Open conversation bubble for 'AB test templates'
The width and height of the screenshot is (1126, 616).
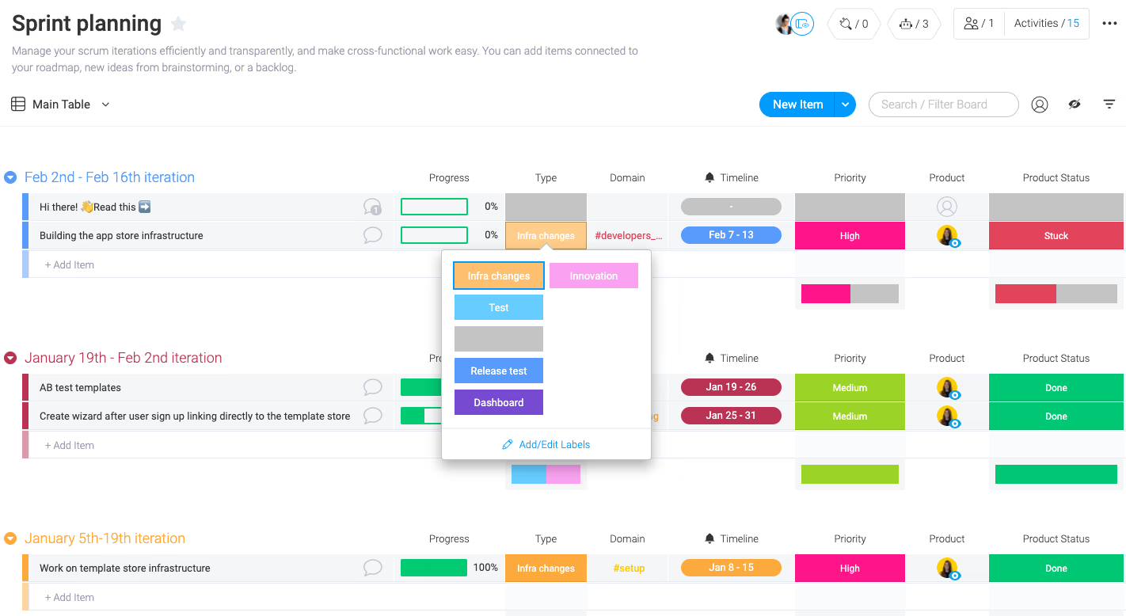(372, 387)
